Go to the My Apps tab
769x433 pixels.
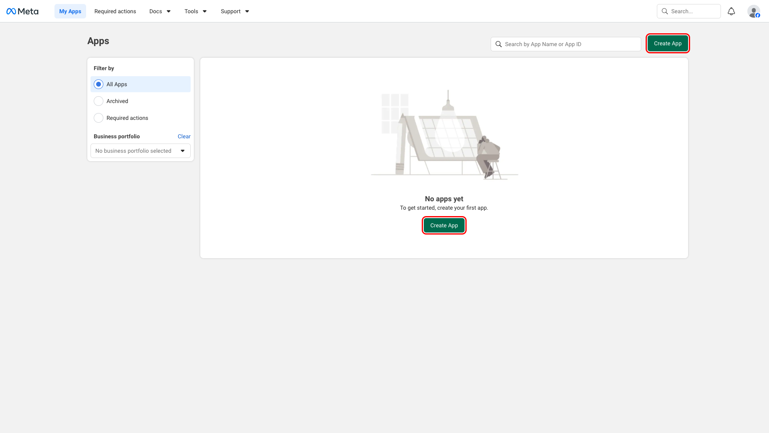pos(70,11)
